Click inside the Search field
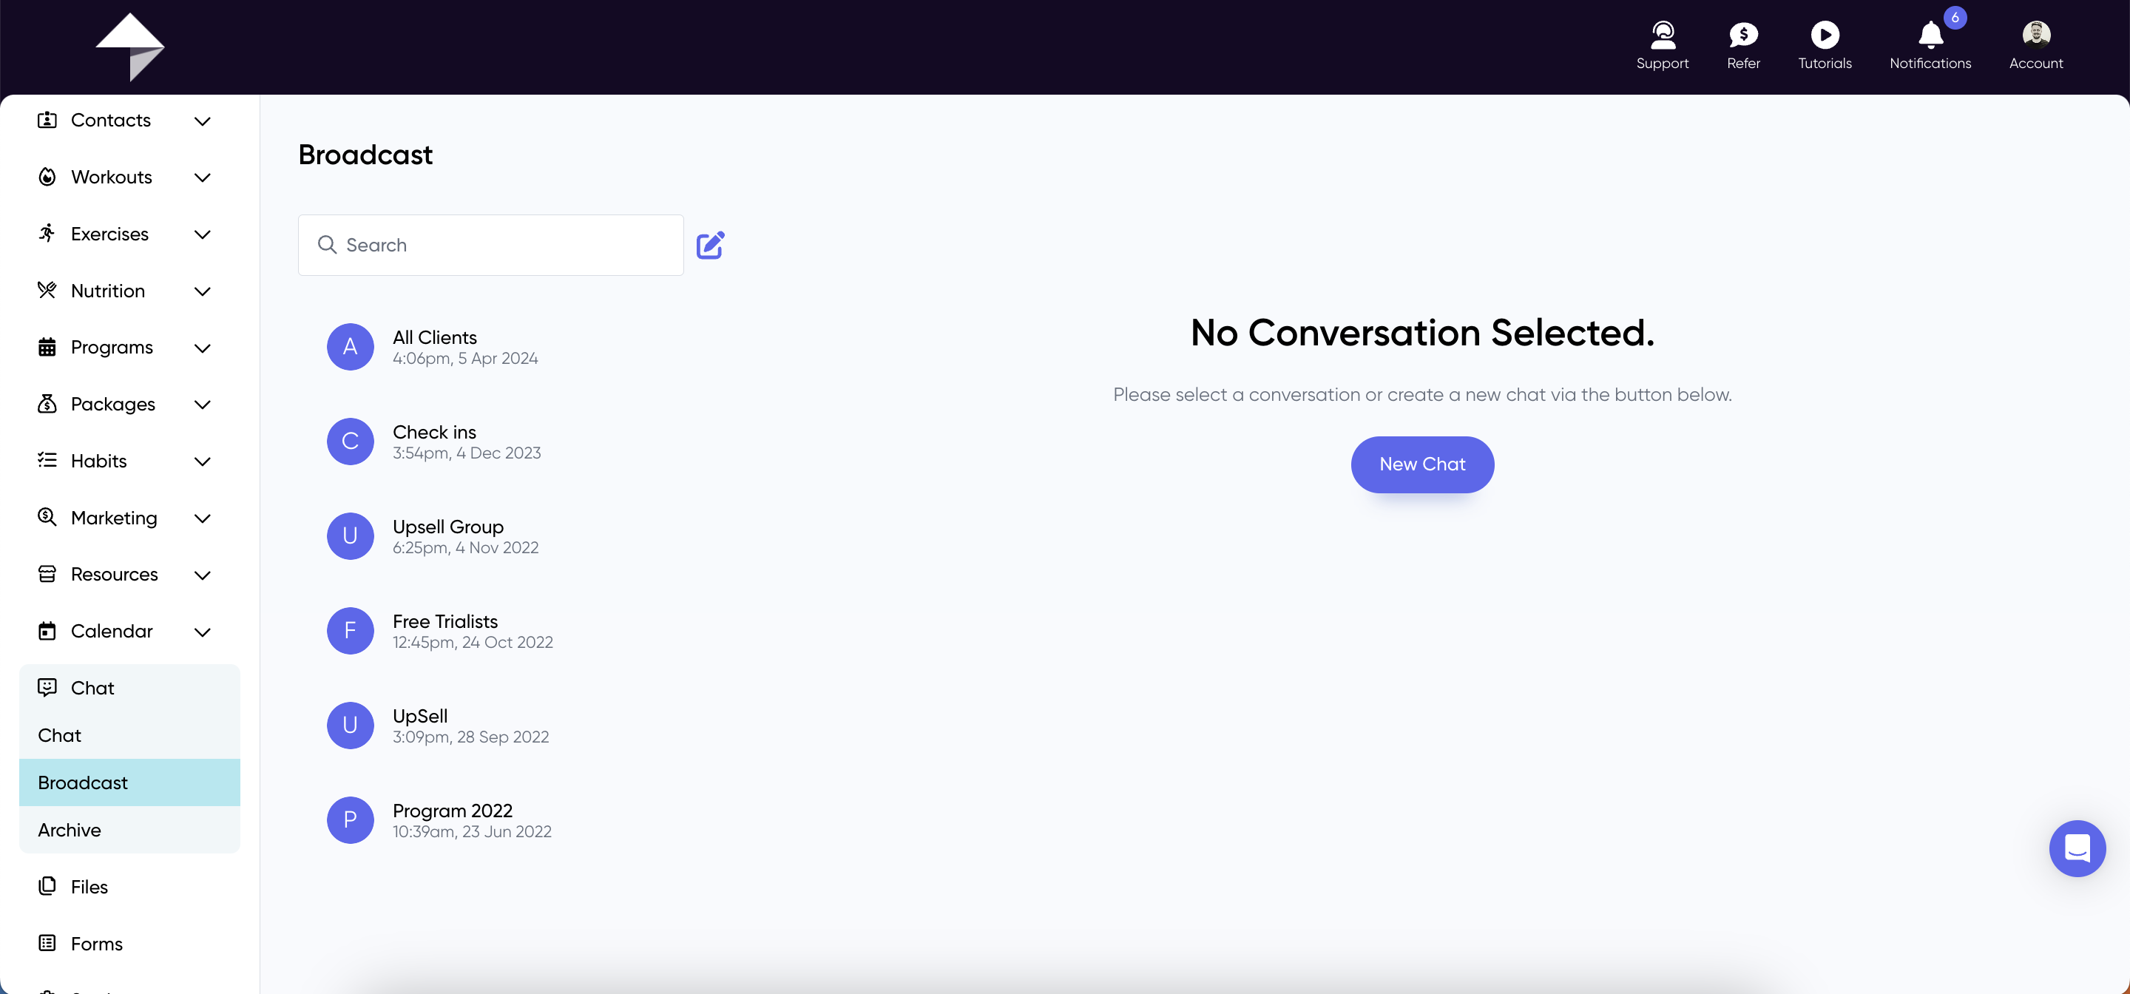The height and width of the screenshot is (994, 2130). pyautogui.click(x=490, y=245)
